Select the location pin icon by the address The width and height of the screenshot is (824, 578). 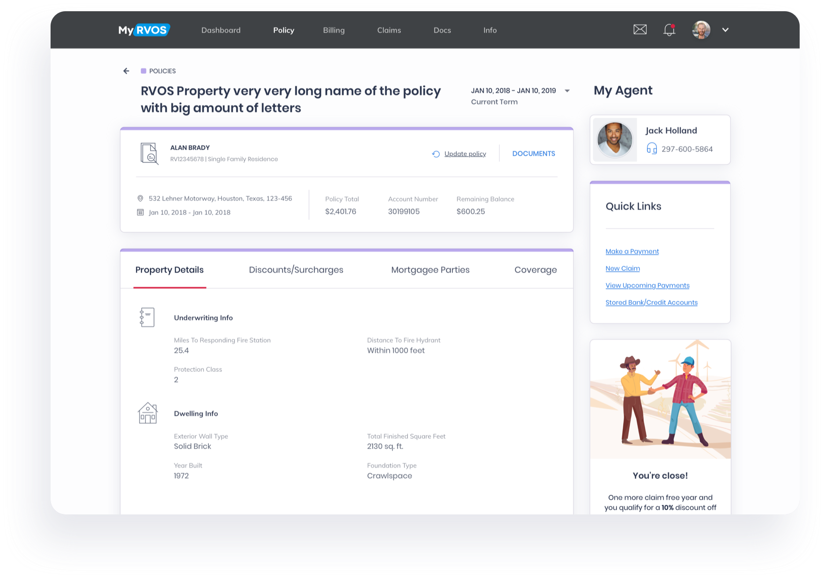click(x=140, y=198)
